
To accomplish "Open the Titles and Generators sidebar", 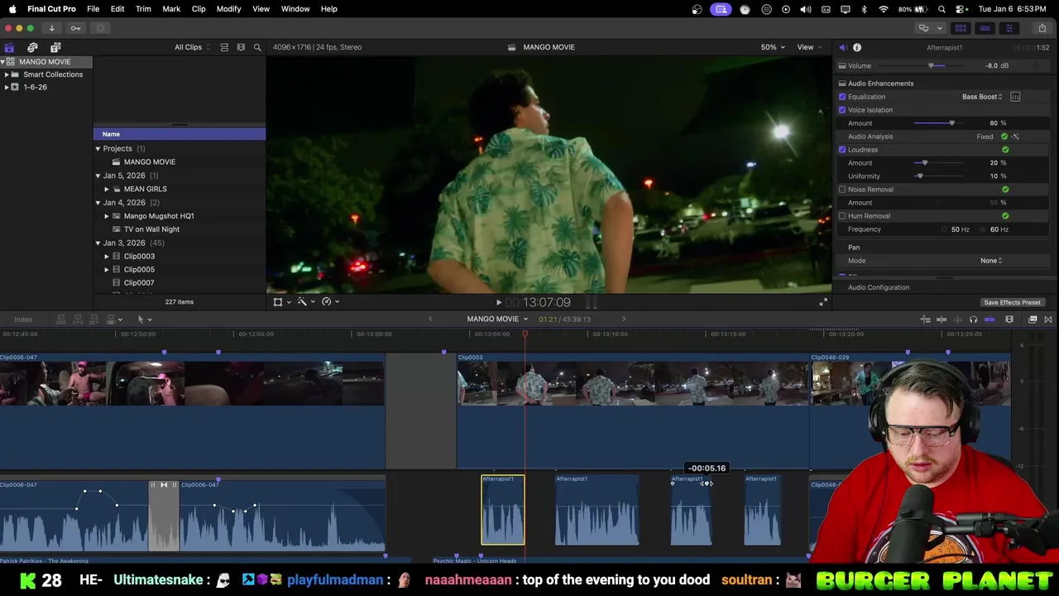I will [55, 47].
